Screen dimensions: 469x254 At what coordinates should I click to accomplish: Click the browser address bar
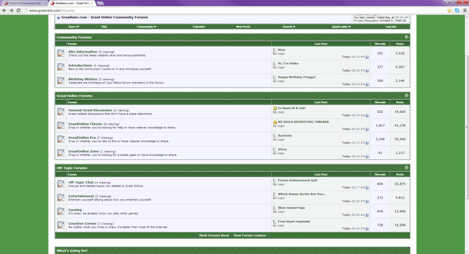point(229,10)
